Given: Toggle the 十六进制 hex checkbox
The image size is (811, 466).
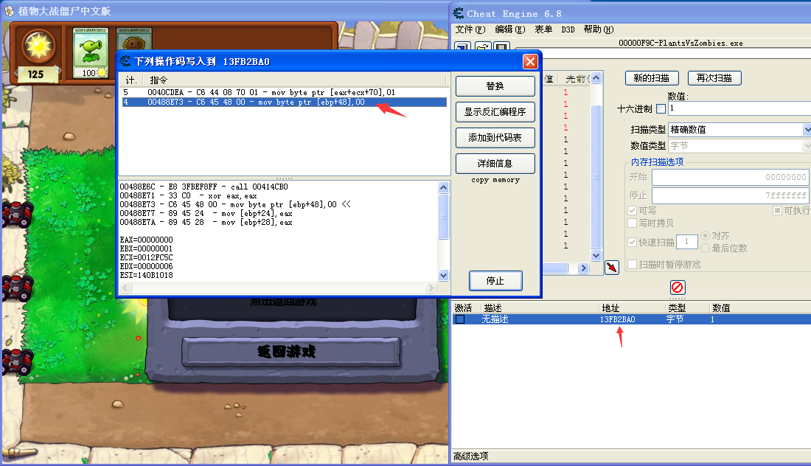Looking at the screenshot, I should coord(661,109).
